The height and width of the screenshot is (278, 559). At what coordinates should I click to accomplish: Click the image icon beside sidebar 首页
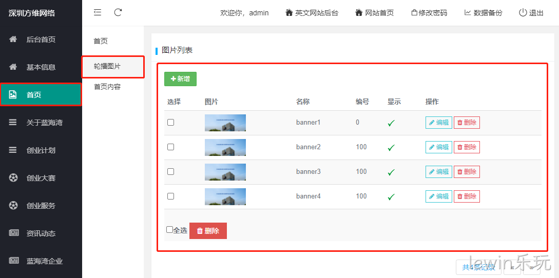click(13, 94)
